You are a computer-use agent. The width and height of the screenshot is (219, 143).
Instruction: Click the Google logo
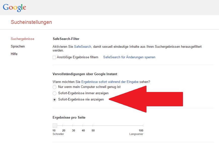pos(14,7)
